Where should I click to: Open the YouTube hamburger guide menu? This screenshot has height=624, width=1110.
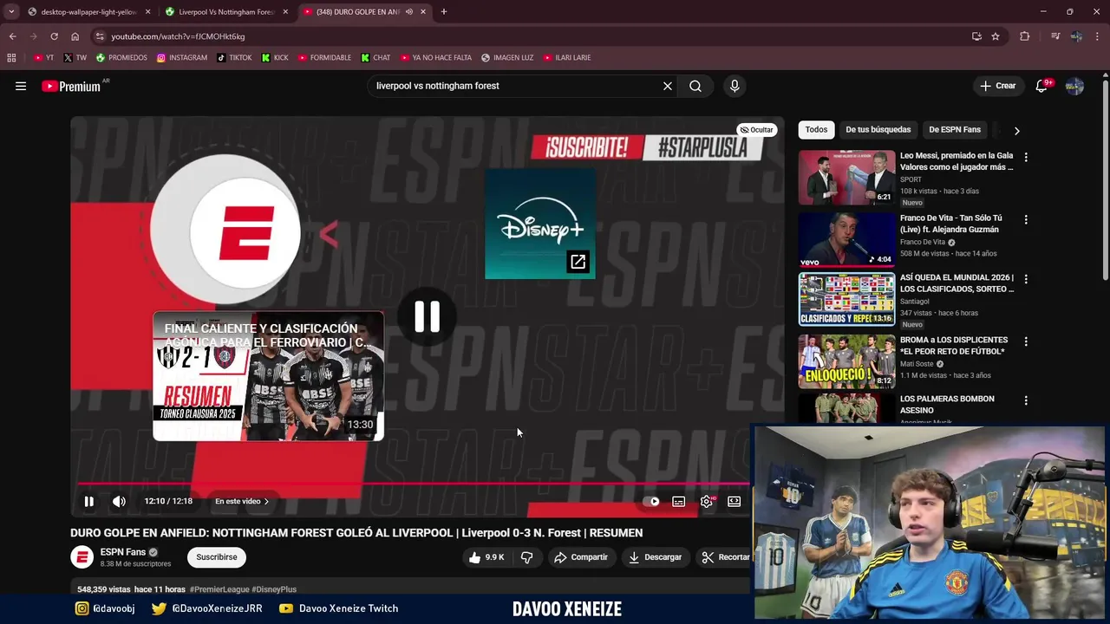[21, 86]
